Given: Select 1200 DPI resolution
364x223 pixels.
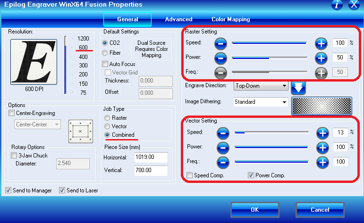Looking at the screenshot, I should click(x=83, y=39).
